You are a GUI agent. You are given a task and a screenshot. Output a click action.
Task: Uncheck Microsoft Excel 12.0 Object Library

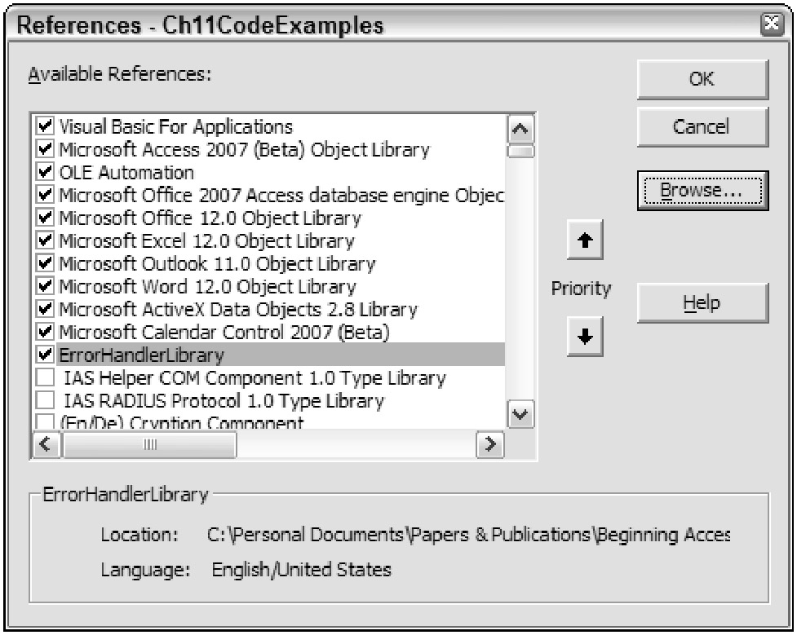[46, 241]
